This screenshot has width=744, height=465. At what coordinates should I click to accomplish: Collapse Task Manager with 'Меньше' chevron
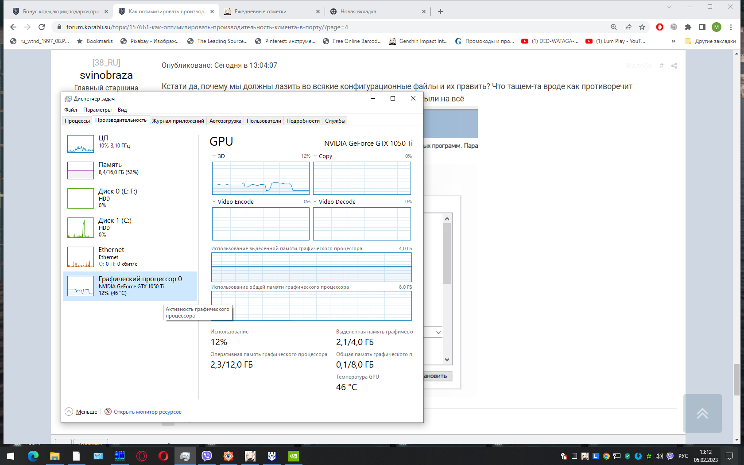pos(69,411)
